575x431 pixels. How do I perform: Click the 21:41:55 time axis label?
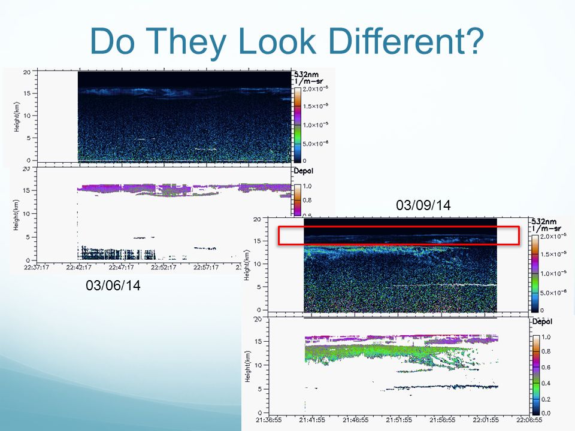312,420
